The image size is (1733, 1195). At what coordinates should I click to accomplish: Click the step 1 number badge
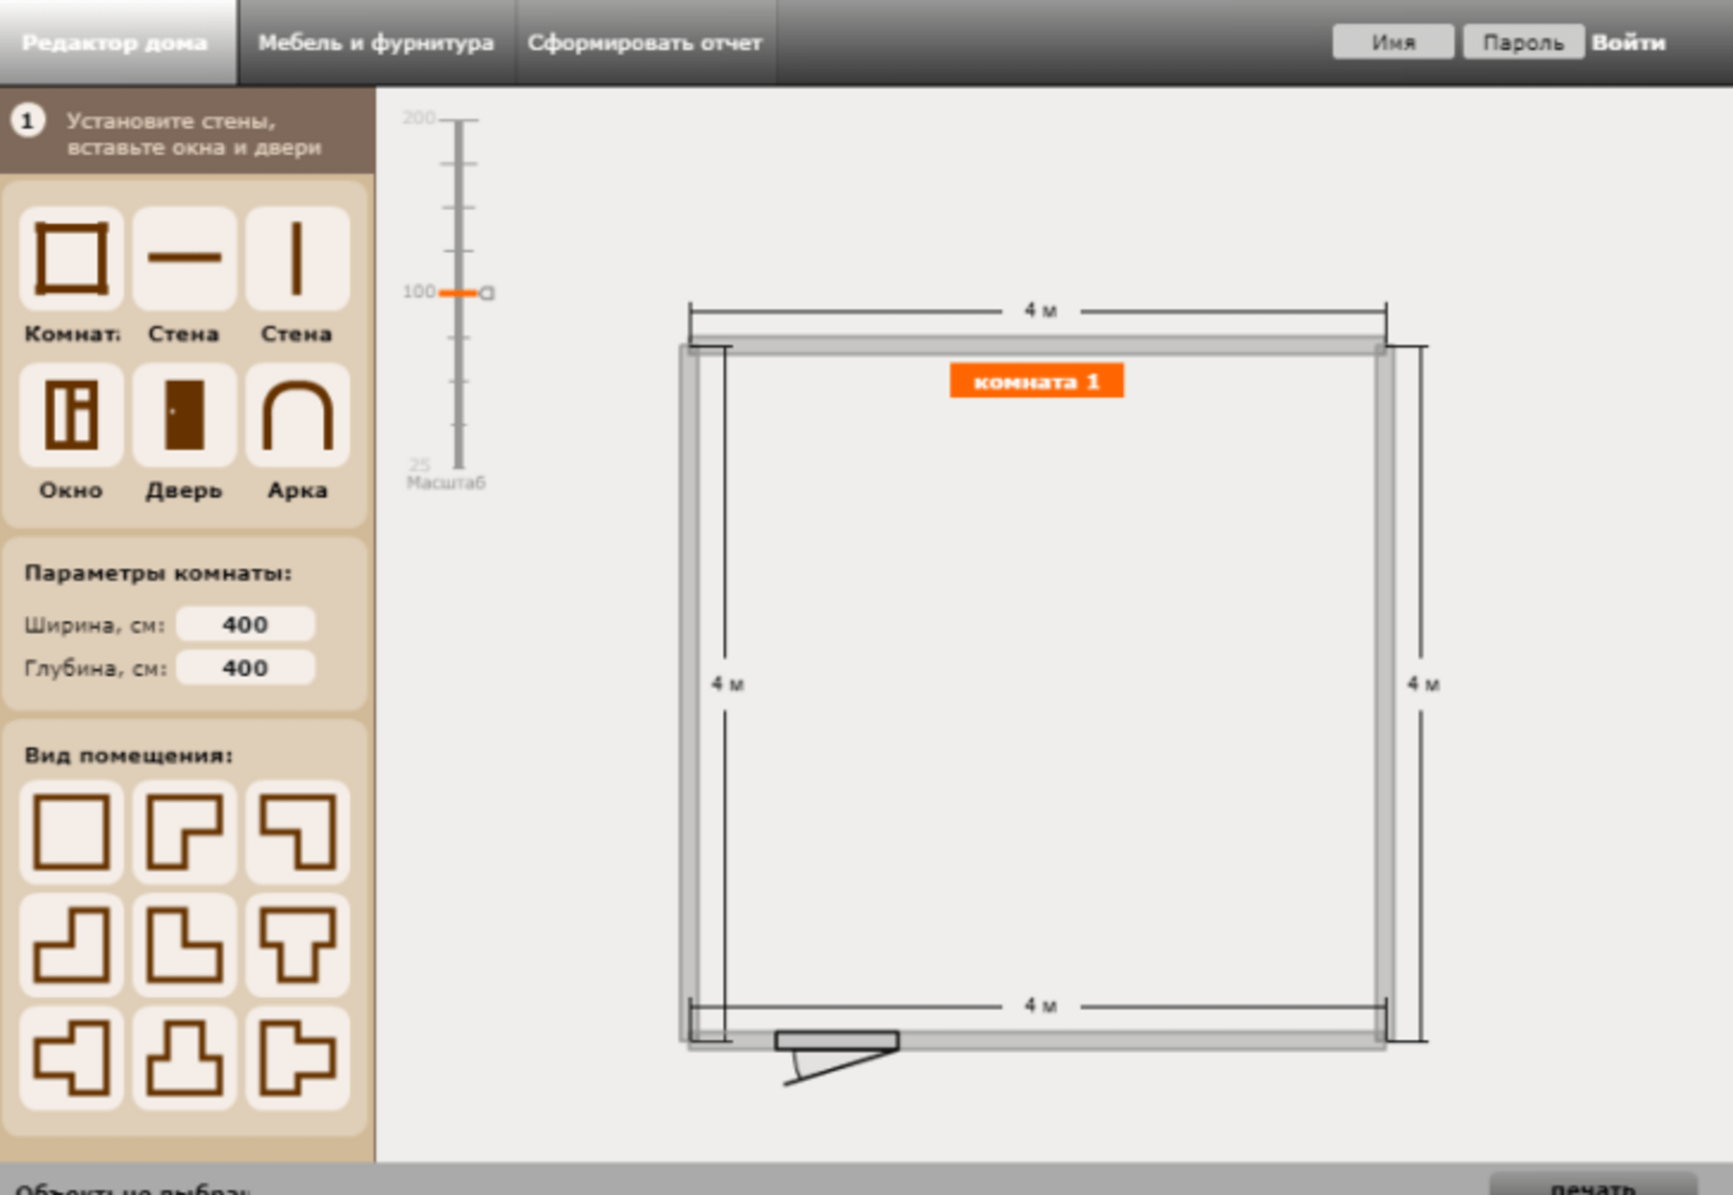pyautogui.click(x=27, y=120)
